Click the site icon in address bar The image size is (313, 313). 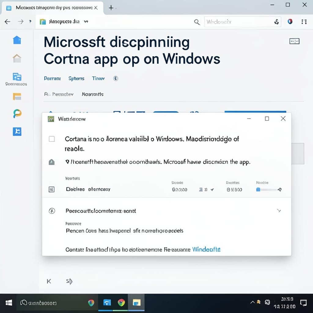43,22
